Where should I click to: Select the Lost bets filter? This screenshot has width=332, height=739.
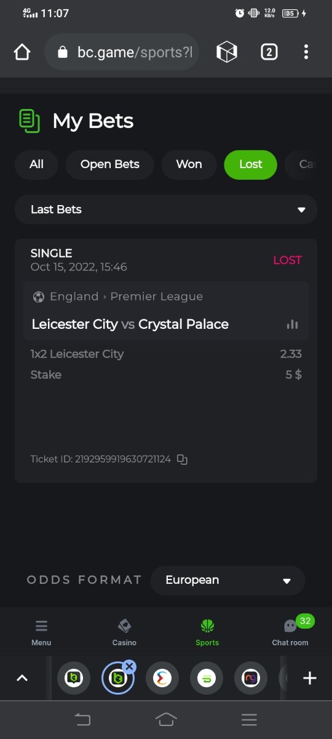(251, 164)
